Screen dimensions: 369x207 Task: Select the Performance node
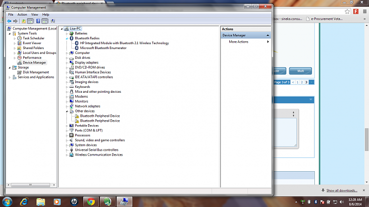(32, 58)
